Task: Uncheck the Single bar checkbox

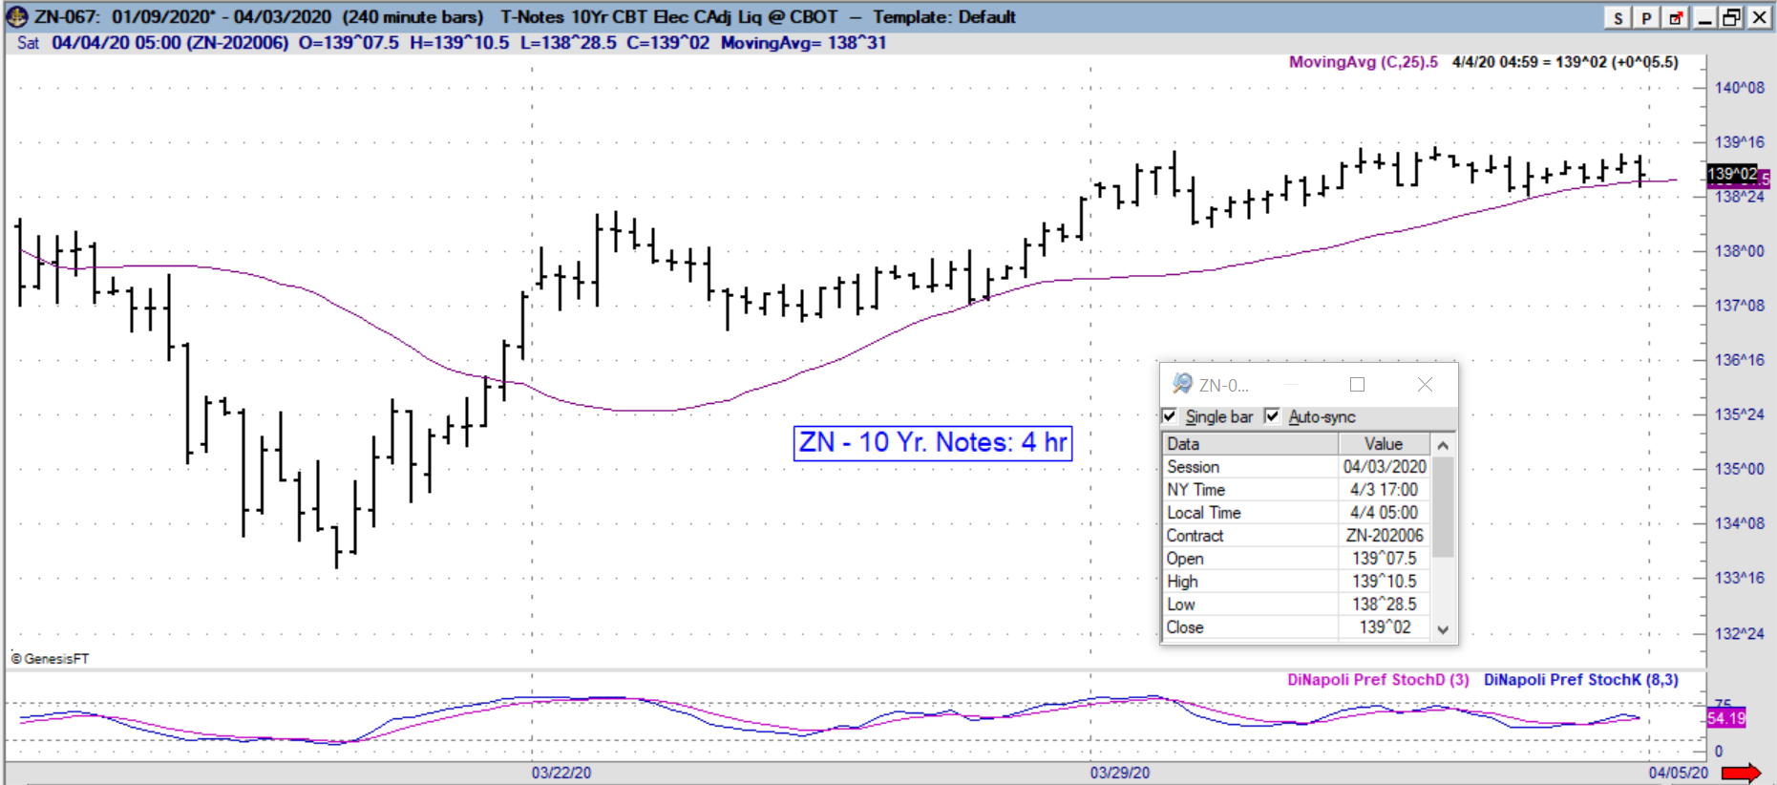Action: 1170,416
